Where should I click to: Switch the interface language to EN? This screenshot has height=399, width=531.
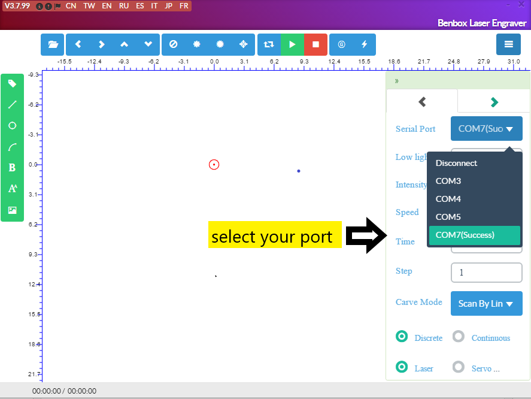107,5
